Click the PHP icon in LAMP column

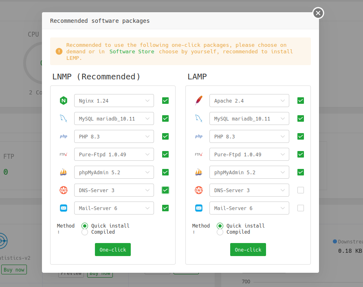click(199, 136)
